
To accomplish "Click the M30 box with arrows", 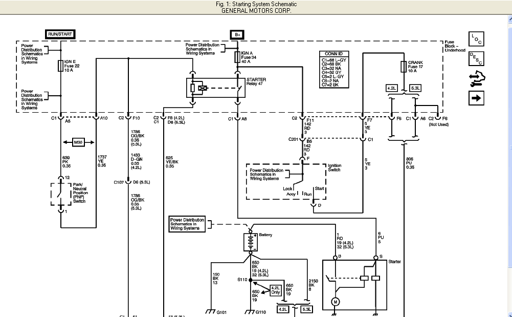I will 78,142.
